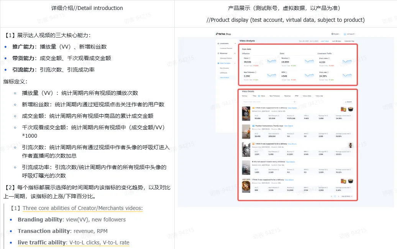Collapse the Livestream sidebar section
Screen dimensions: 397x249
(235, 44)
